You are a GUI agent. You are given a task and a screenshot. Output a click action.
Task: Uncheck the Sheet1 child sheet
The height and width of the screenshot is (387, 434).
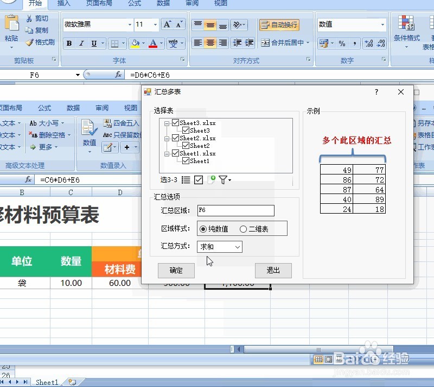[186, 160]
